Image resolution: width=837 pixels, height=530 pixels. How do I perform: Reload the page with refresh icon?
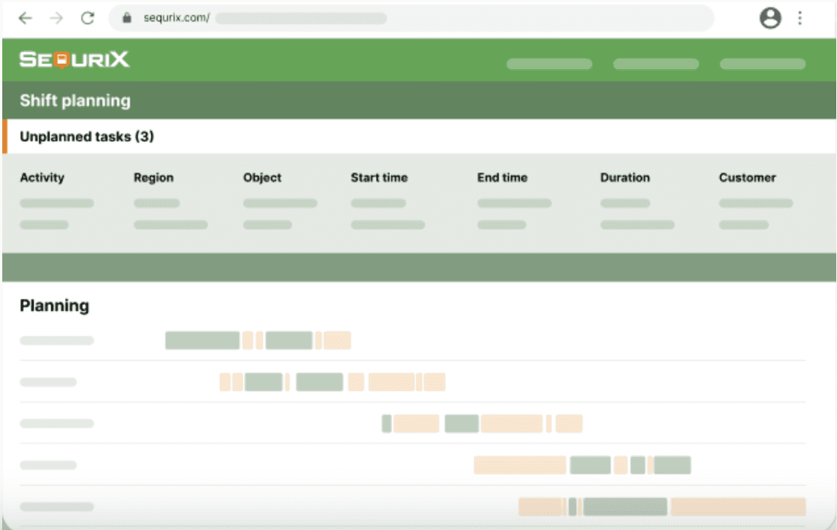(x=88, y=18)
